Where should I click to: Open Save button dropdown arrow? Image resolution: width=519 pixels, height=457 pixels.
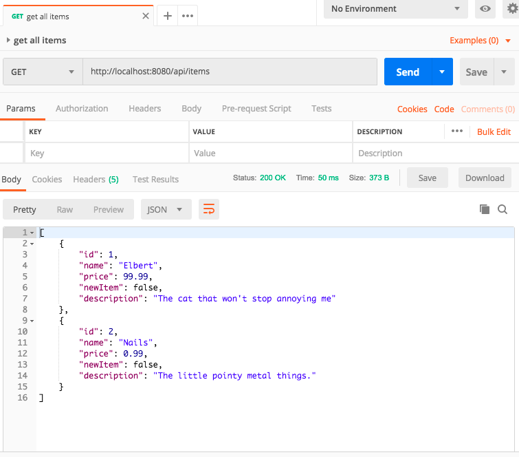click(x=504, y=72)
